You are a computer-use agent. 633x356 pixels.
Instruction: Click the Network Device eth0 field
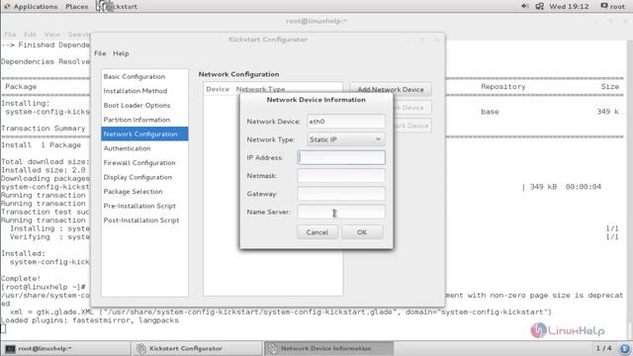(x=346, y=121)
